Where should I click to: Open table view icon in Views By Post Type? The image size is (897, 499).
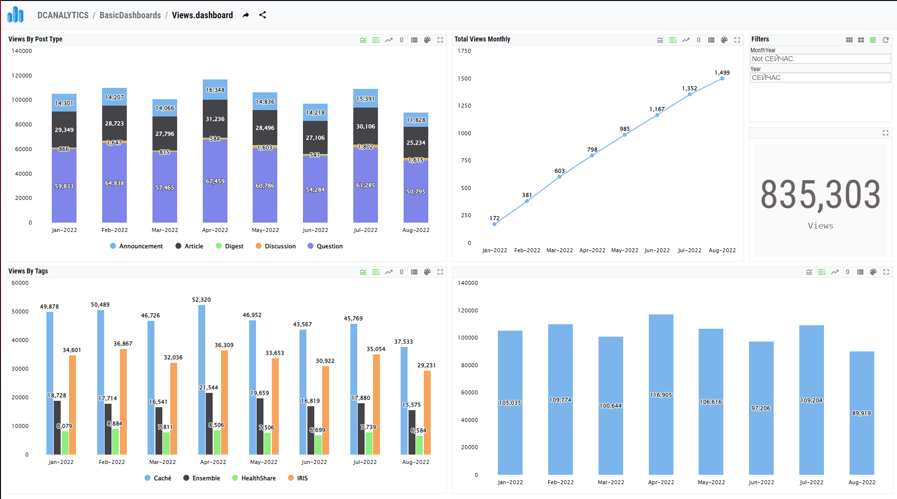414,40
